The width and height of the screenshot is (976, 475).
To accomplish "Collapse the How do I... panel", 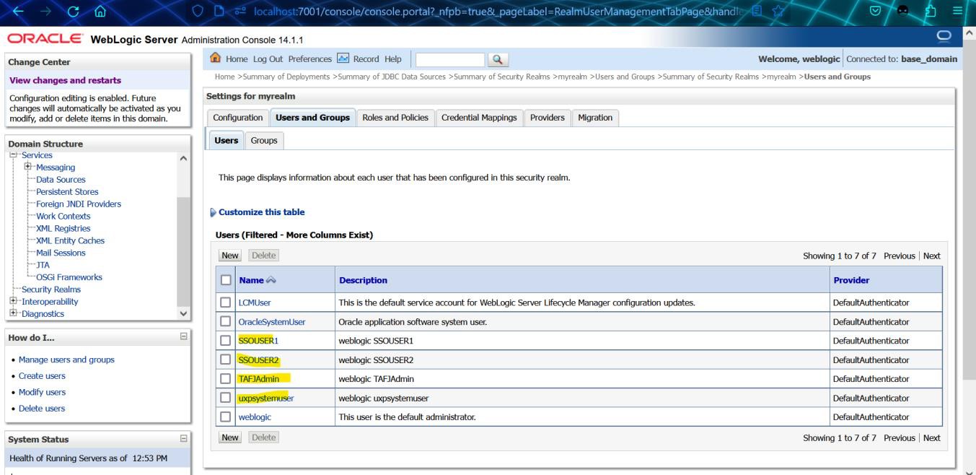I will click(x=183, y=338).
